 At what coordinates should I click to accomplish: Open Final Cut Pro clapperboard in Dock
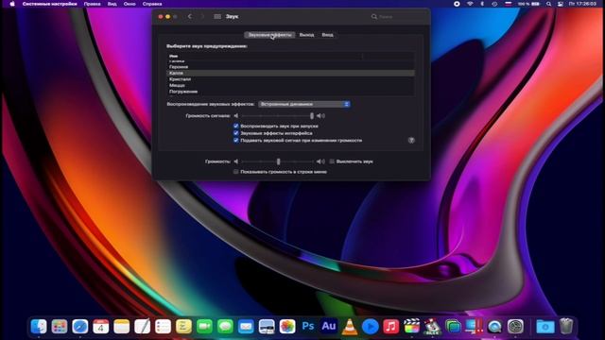pyautogui.click(x=412, y=327)
